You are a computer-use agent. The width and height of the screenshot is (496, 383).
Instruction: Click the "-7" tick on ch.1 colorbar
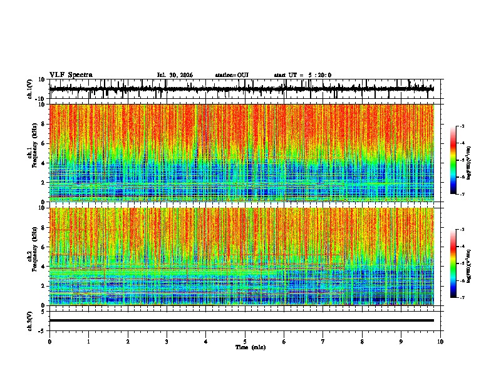(462, 194)
